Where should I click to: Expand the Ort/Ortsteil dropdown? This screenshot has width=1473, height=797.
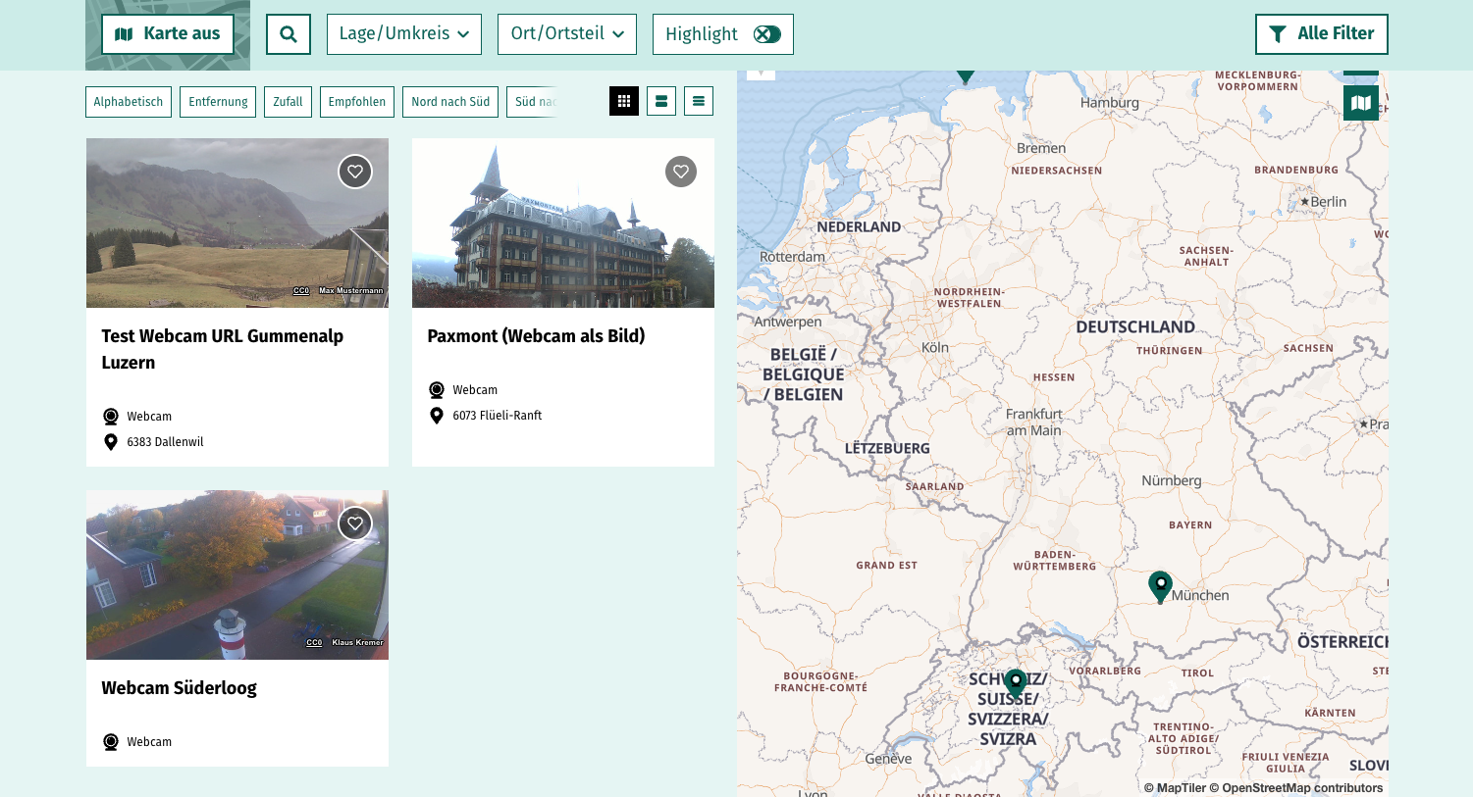pyautogui.click(x=567, y=34)
